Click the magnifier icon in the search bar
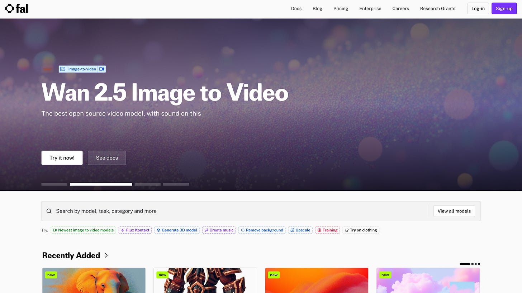 [49, 211]
